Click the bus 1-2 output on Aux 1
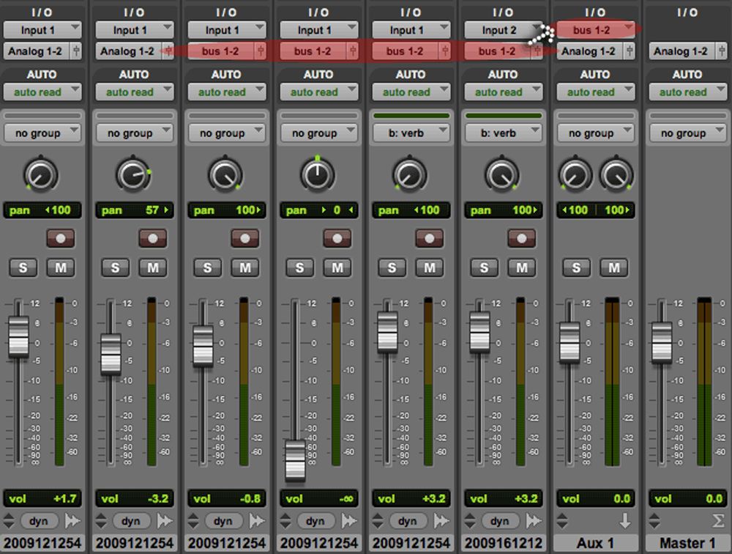Screen dimensions: 732x554 pos(595,30)
